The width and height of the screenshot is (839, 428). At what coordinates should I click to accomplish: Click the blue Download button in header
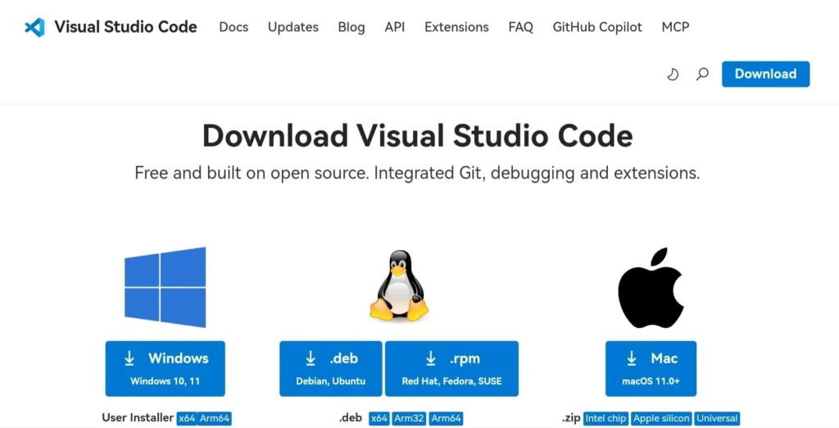pyautogui.click(x=766, y=74)
